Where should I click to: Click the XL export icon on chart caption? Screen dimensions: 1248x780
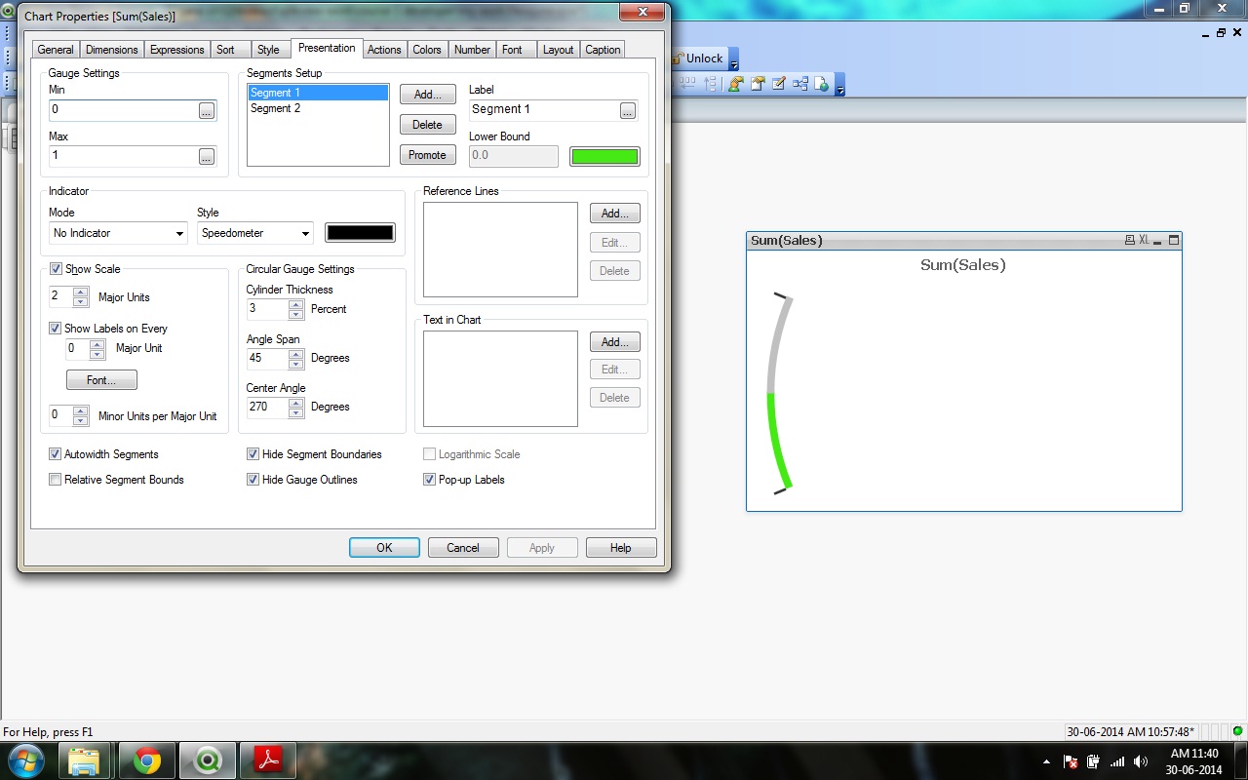click(1145, 240)
